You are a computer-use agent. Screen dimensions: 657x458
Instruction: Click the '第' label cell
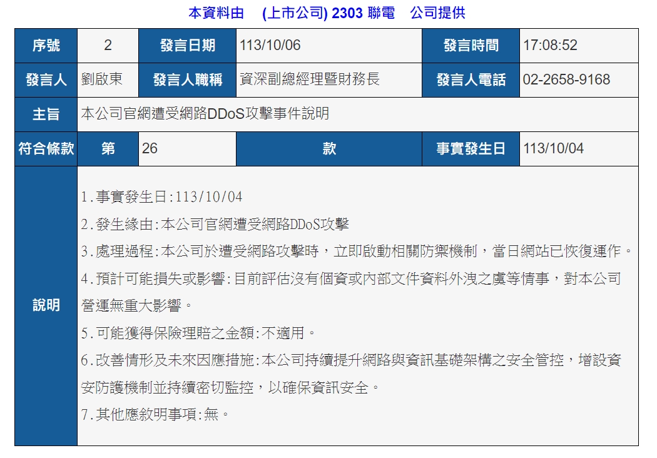[x=108, y=149]
